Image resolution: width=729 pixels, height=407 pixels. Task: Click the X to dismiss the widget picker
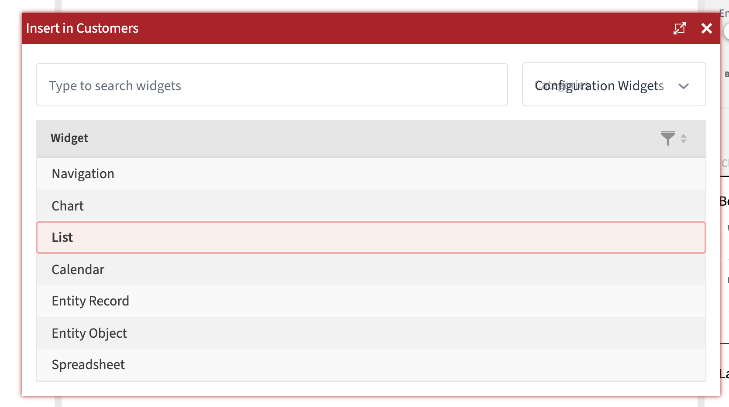coord(706,28)
